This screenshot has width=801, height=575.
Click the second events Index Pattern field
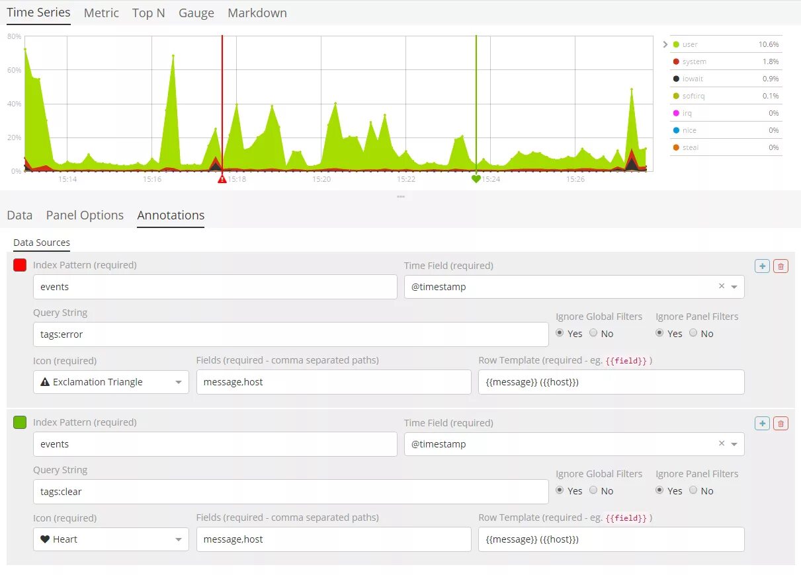pos(215,444)
